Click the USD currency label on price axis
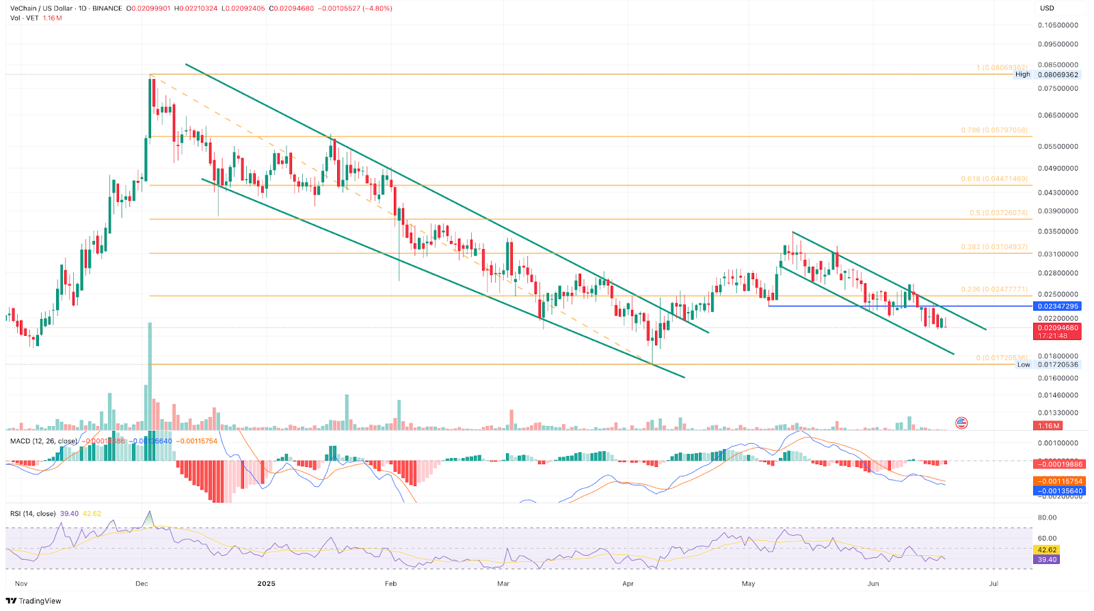The width and height of the screenshot is (1094, 611). [1047, 8]
